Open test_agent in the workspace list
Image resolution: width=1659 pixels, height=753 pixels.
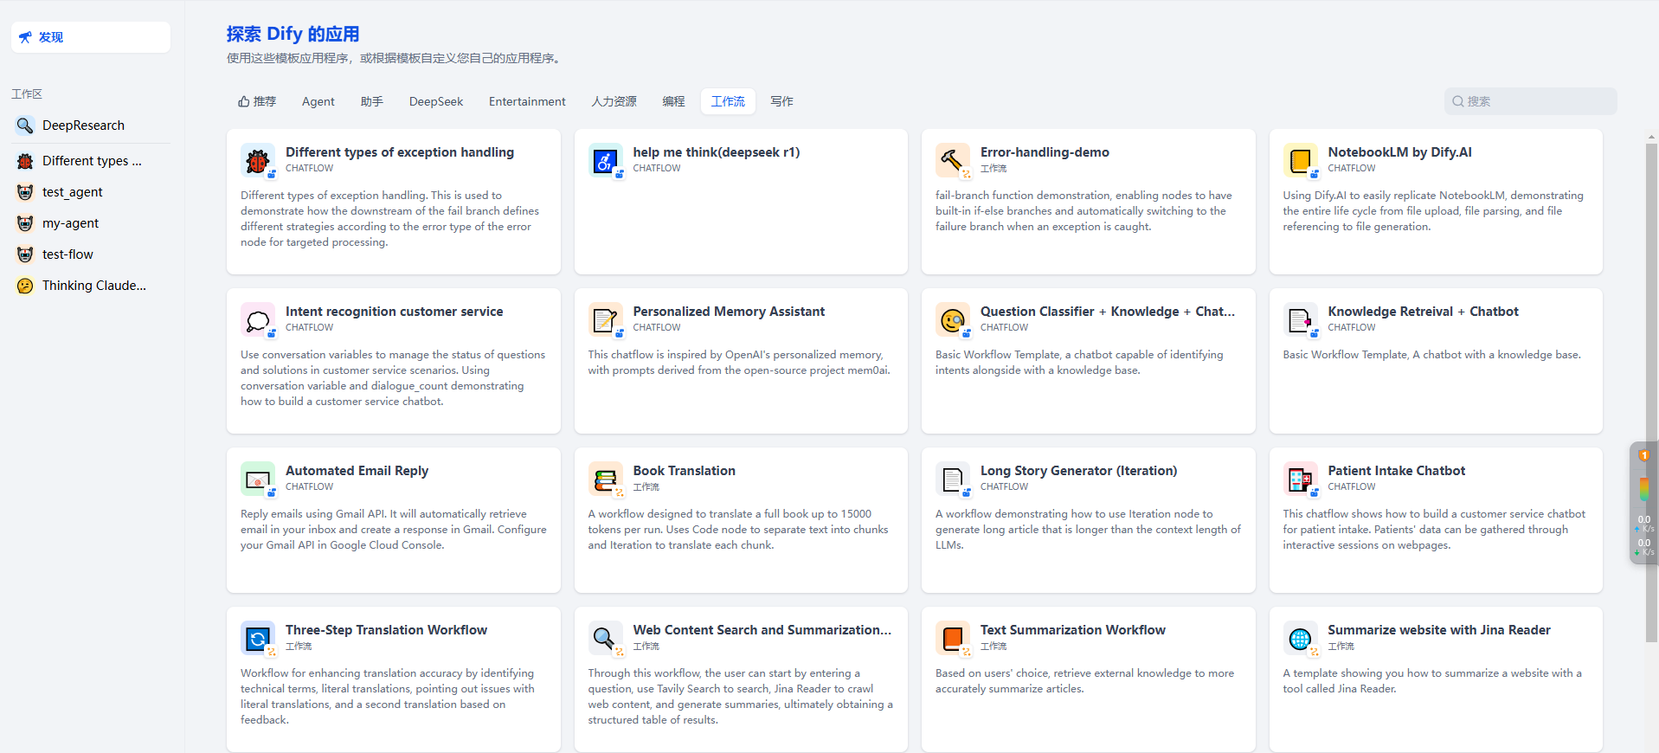pos(91,192)
